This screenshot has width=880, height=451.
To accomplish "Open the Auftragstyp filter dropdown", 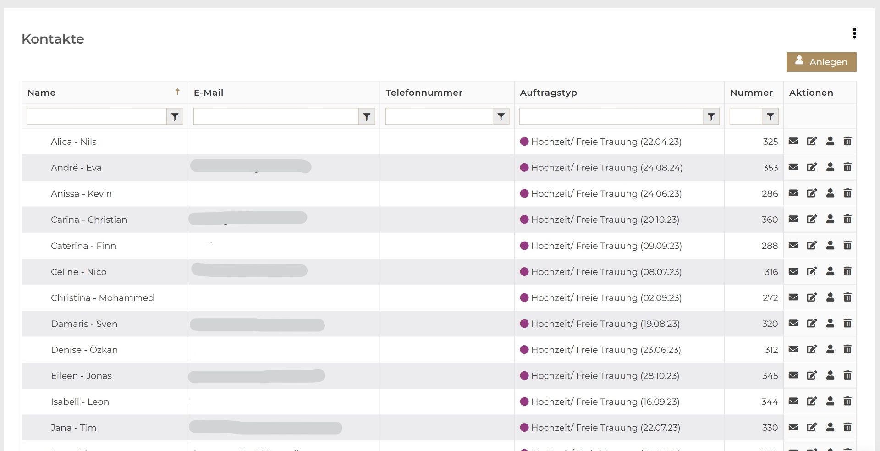I will 711,117.
